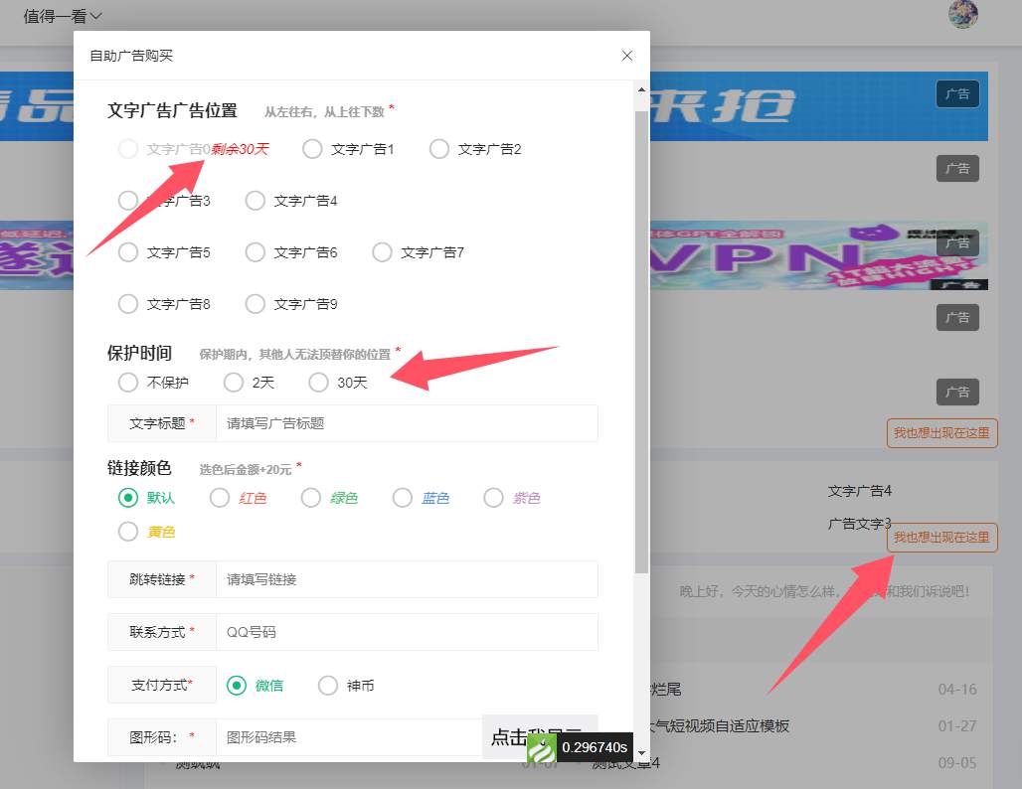Click the 01-27 date text
The image size is (1022, 789).
click(x=957, y=725)
